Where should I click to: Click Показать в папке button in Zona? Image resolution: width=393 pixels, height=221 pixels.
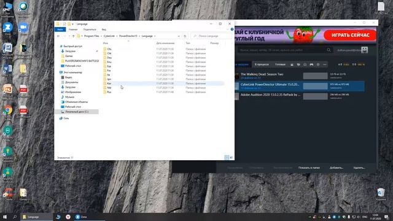tap(309, 168)
